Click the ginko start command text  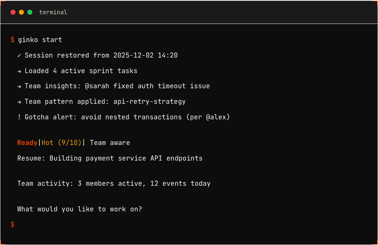click(x=40, y=40)
